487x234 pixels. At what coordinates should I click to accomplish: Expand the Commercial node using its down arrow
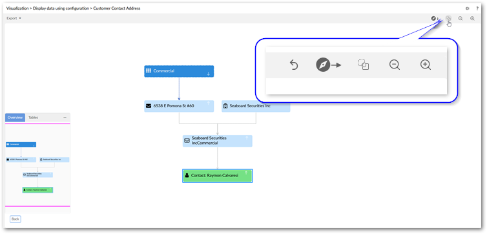click(x=209, y=74)
